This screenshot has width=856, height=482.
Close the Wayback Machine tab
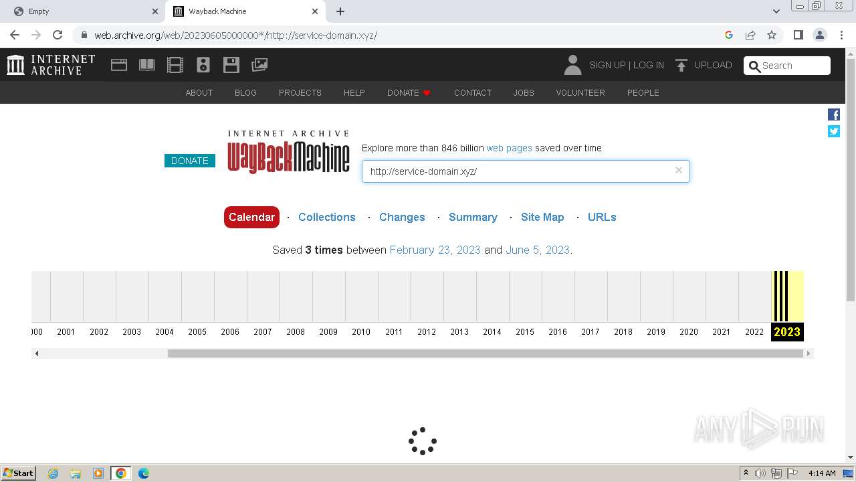(x=315, y=11)
